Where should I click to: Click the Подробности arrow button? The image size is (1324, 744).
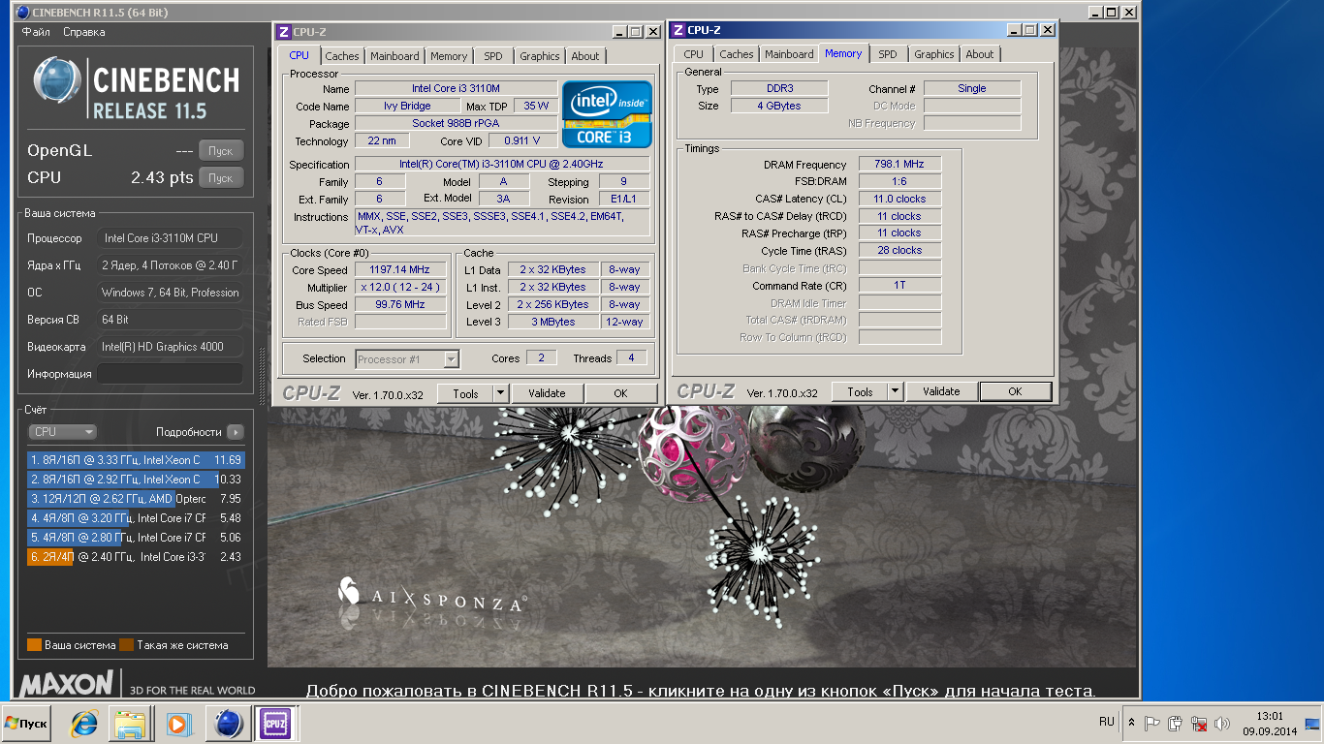(236, 432)
